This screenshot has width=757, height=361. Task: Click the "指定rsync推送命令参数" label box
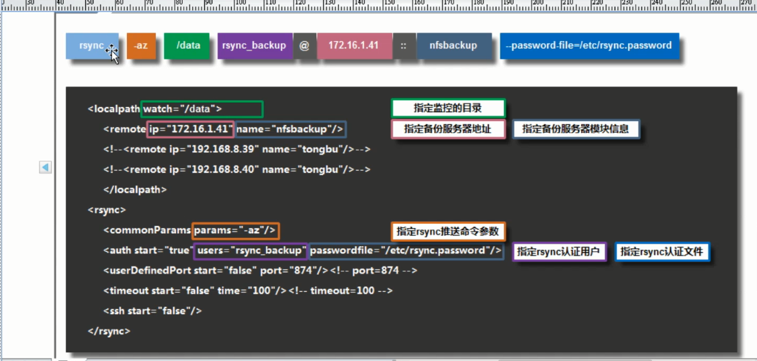(448, 231)
